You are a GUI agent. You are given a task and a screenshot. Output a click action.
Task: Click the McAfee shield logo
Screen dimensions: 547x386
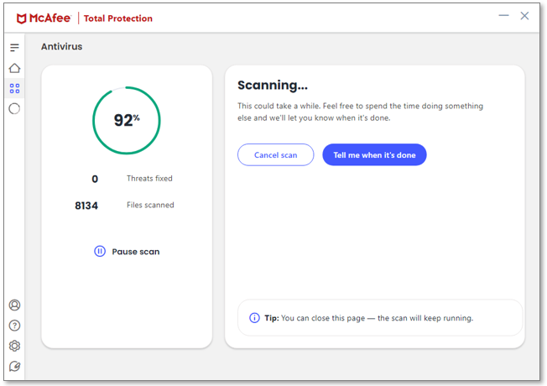click(x=21, y=18)
